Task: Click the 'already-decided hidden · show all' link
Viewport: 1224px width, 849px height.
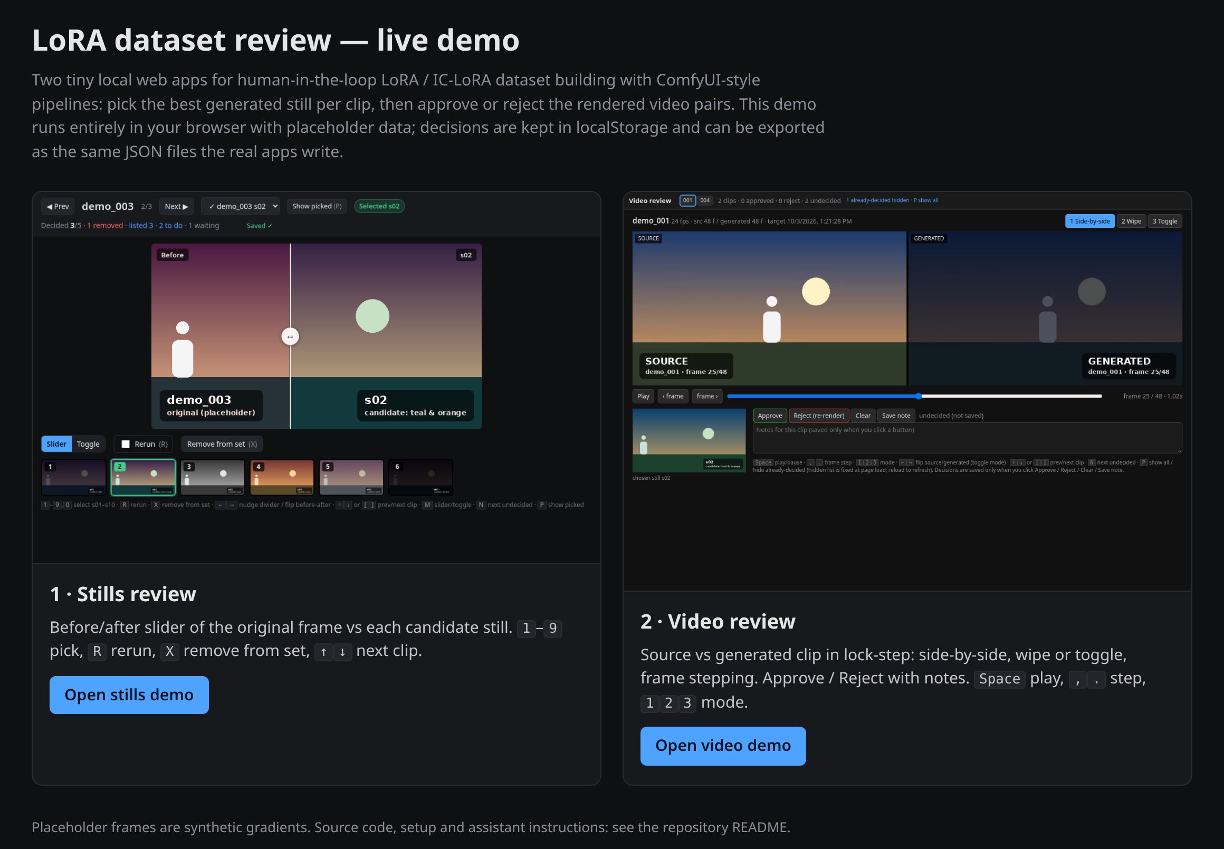Action: (x=892, y=200)
